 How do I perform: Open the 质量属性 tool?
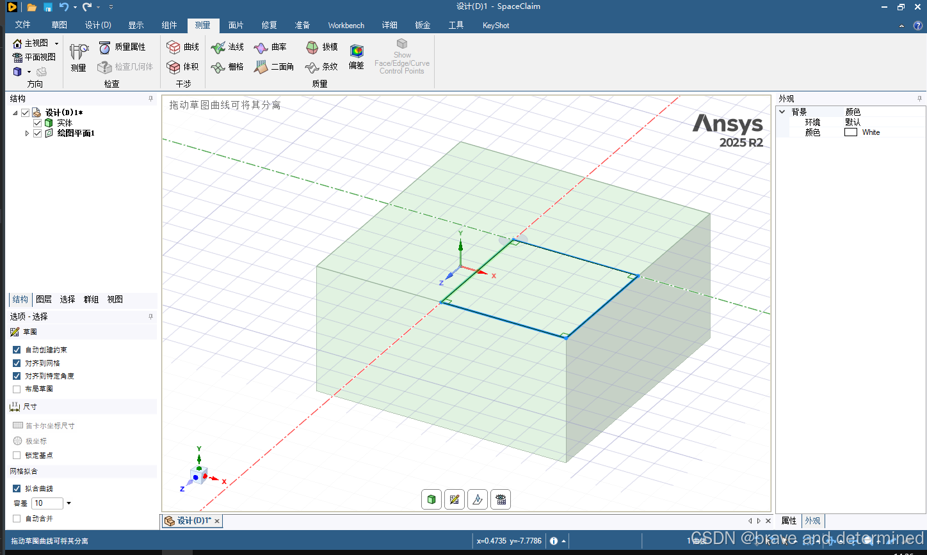[x=124, y=47]
